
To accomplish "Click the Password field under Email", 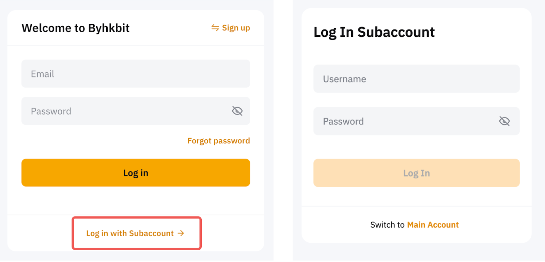I will pyautogui.click(x=126, y=111).
